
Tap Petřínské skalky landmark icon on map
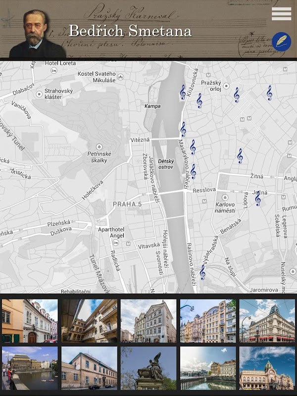point(99,147)
